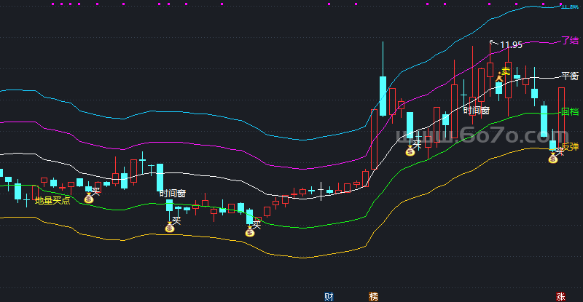Click the right 时间窗 marker near watermark
583x302 pixels.
click(476, 111)
